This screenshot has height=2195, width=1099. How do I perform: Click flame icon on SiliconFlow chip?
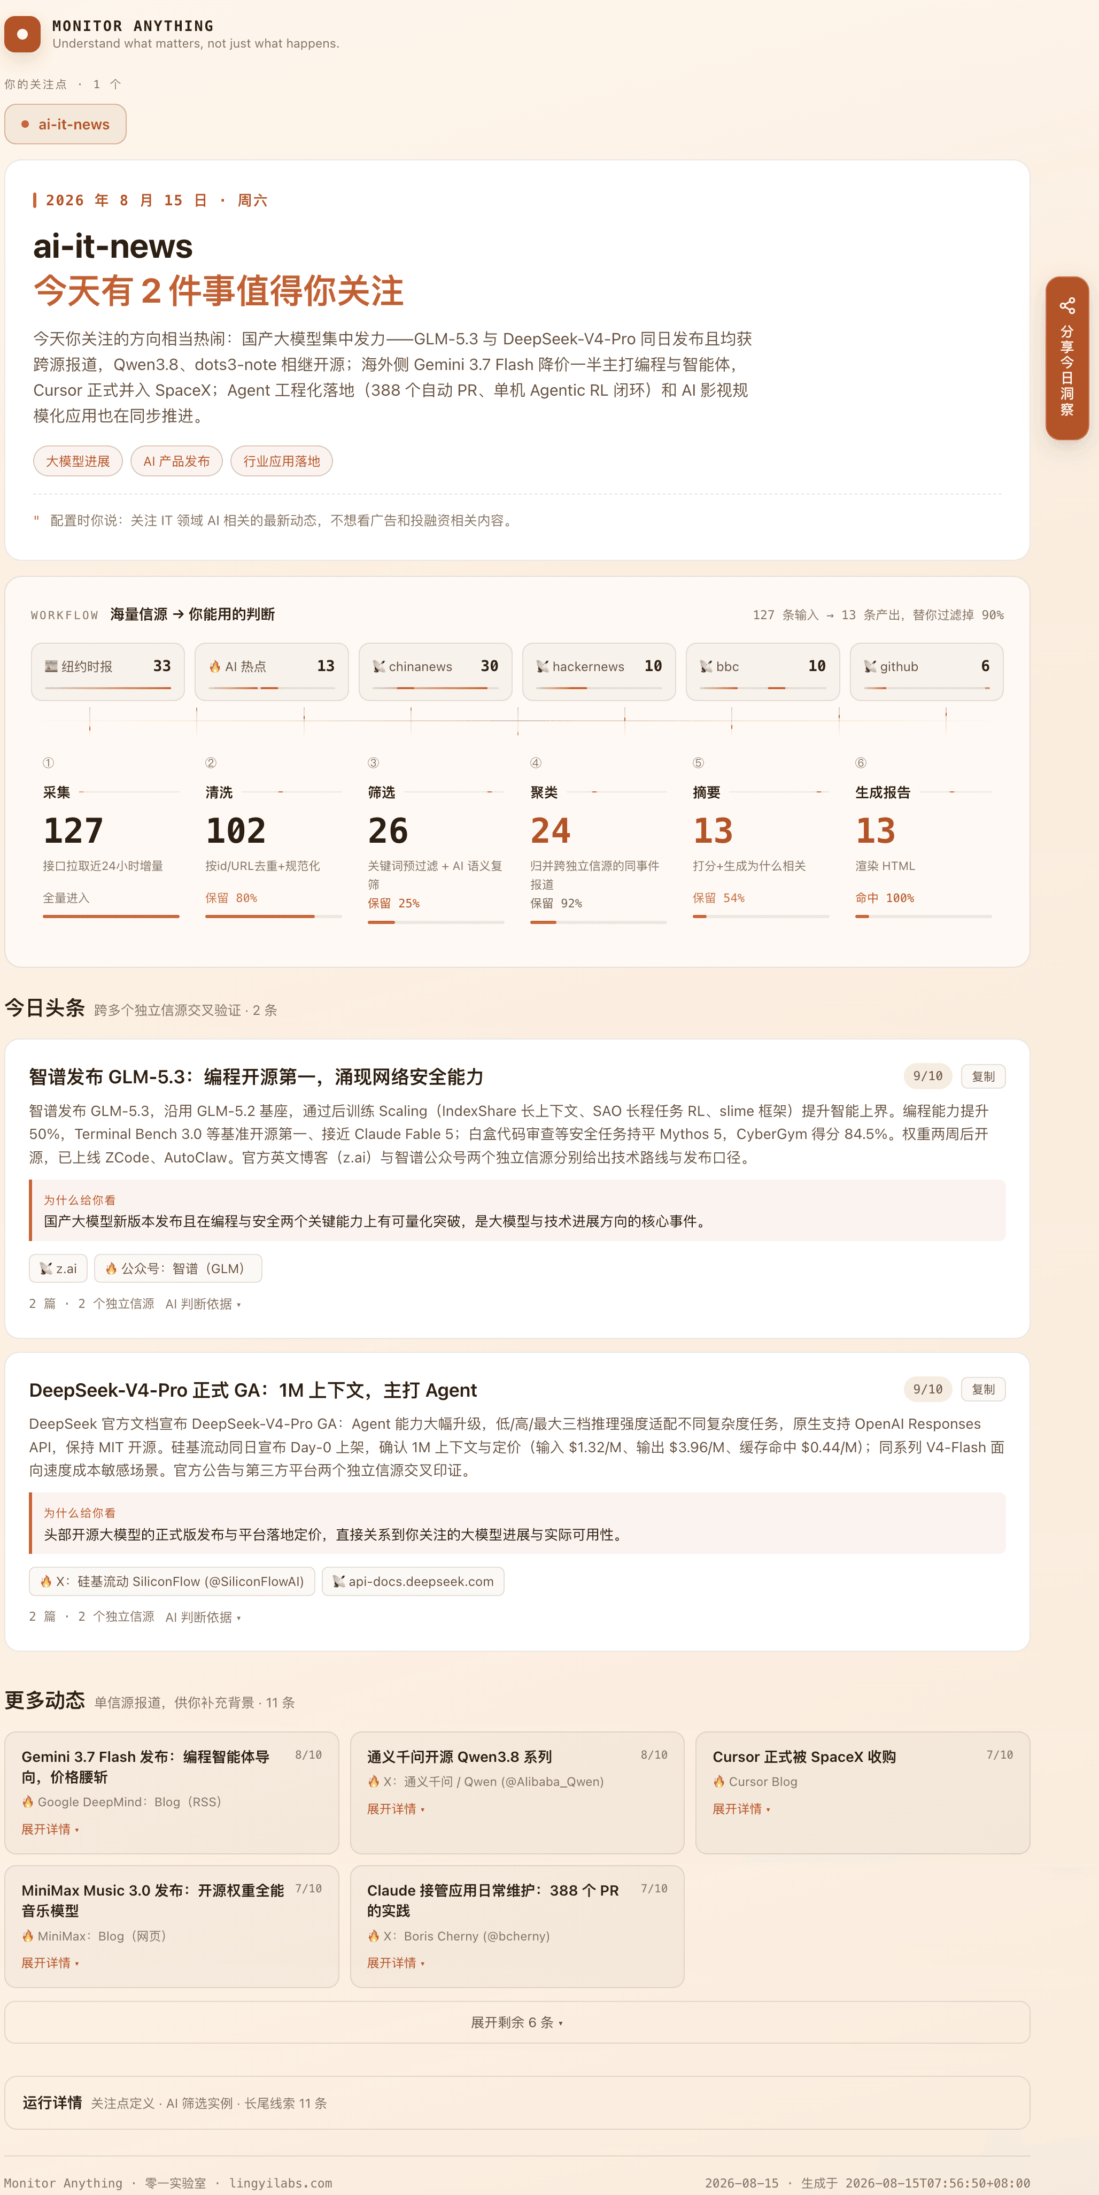coord(46,1582)
